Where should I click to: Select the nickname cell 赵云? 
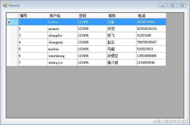coord(121,42)
